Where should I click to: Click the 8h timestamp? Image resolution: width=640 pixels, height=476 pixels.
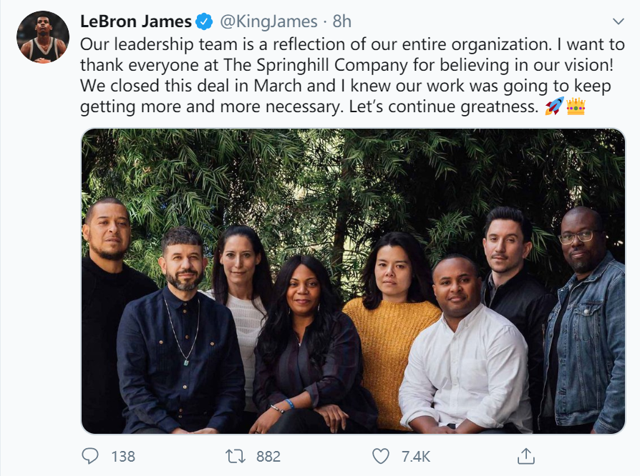coord(342,22)
